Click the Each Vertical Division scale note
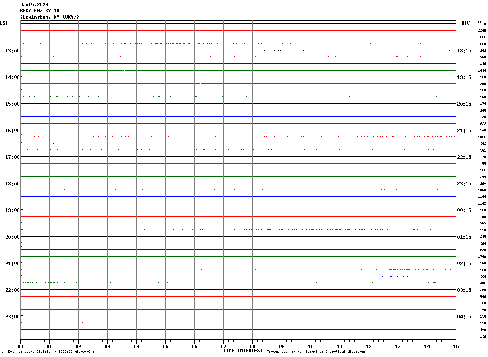 point(51,352)
